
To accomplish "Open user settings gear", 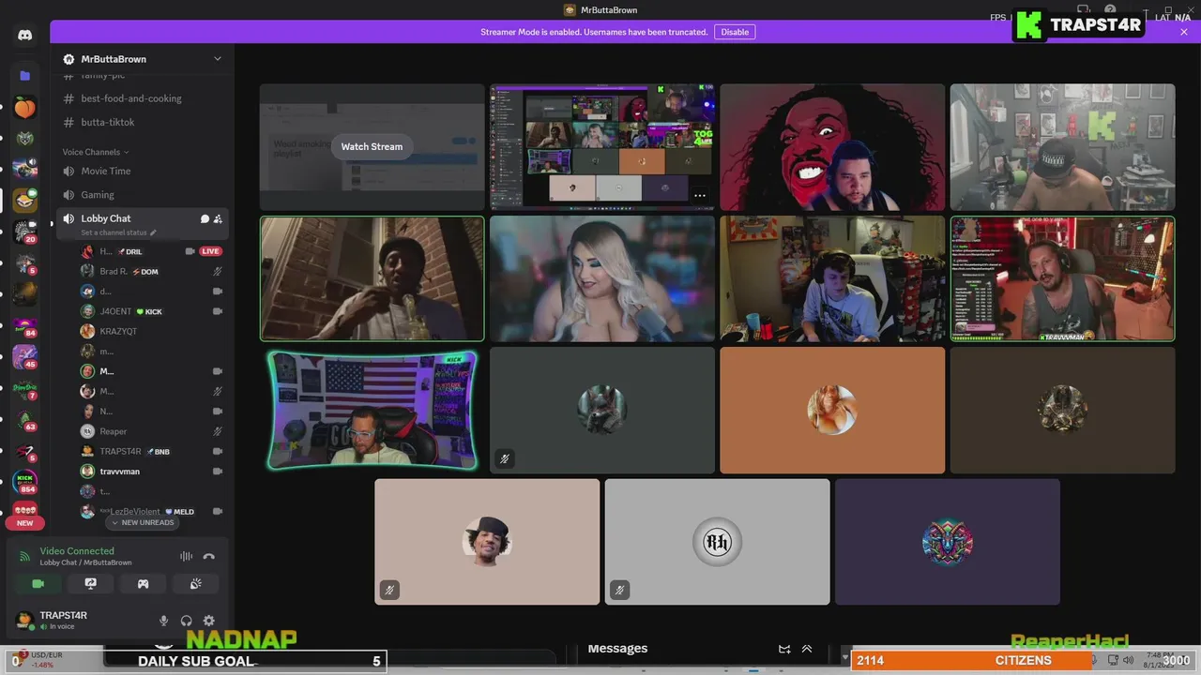I will (208, 621).
